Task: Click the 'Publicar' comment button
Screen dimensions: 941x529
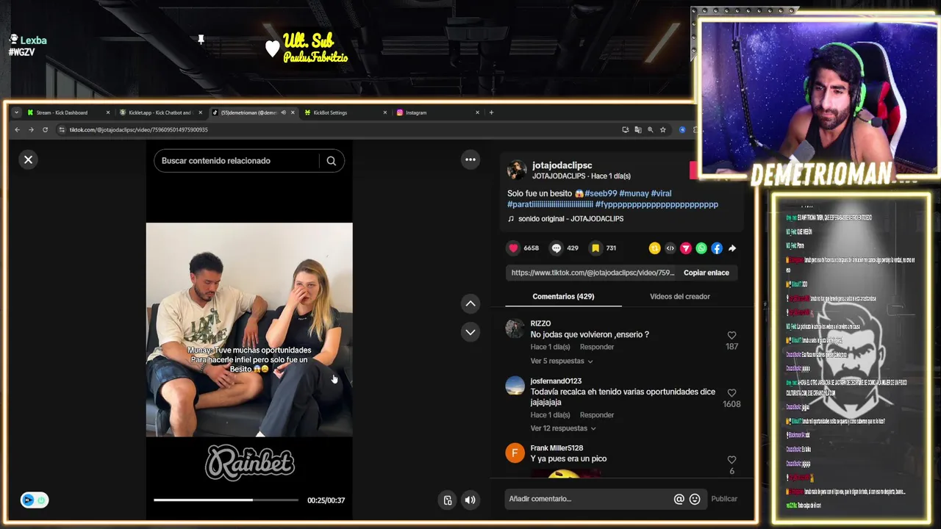Action: click(x=724, y=499)
